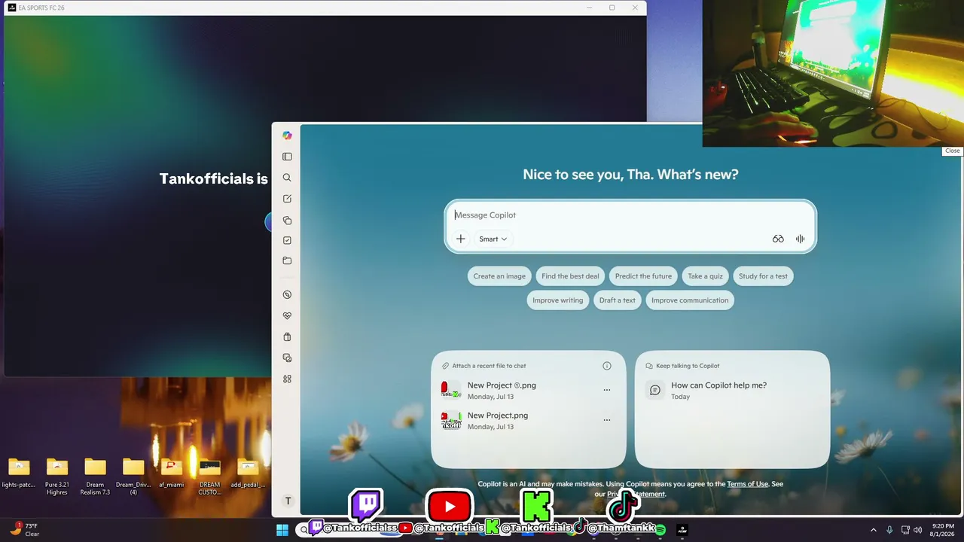Choose the 'Predict the future' suggestion

pos(643,276)
